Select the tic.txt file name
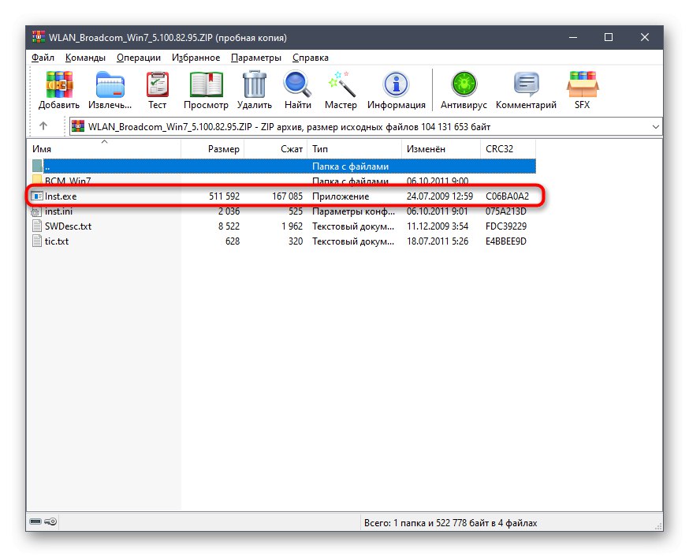 (x=57, y=241)
